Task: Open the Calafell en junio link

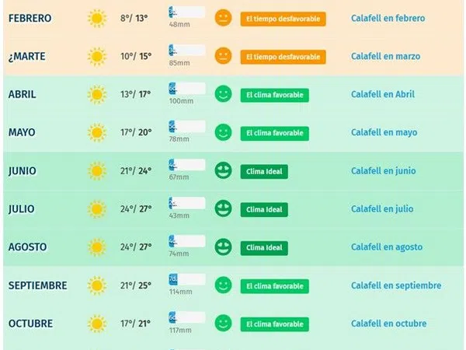Action: tap(383, 170)
